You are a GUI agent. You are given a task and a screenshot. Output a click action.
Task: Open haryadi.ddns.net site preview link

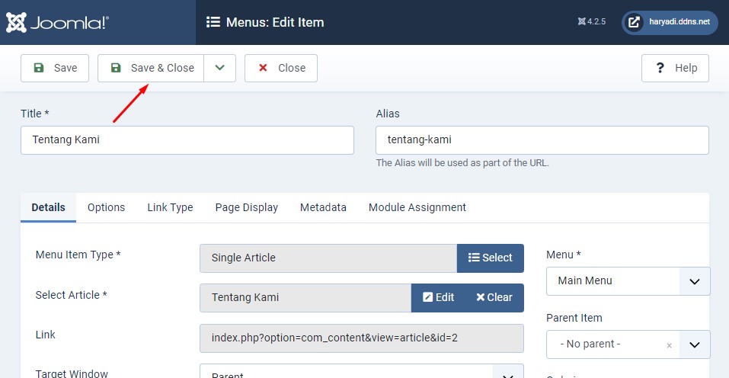tap(670, 22)
